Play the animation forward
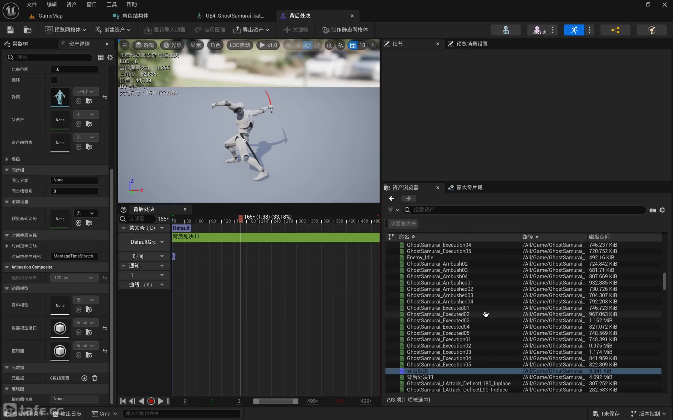The height and width of the screenshot is (420, 673). pyautogui.click(x=161, y=401)
